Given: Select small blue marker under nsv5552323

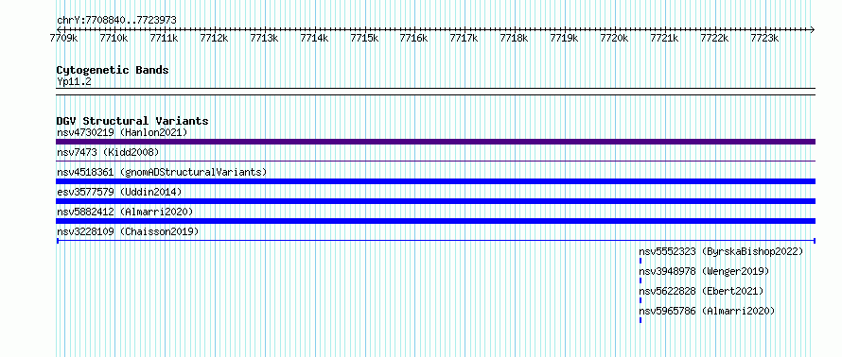Looking at the screenshot, I should (640, 261).
